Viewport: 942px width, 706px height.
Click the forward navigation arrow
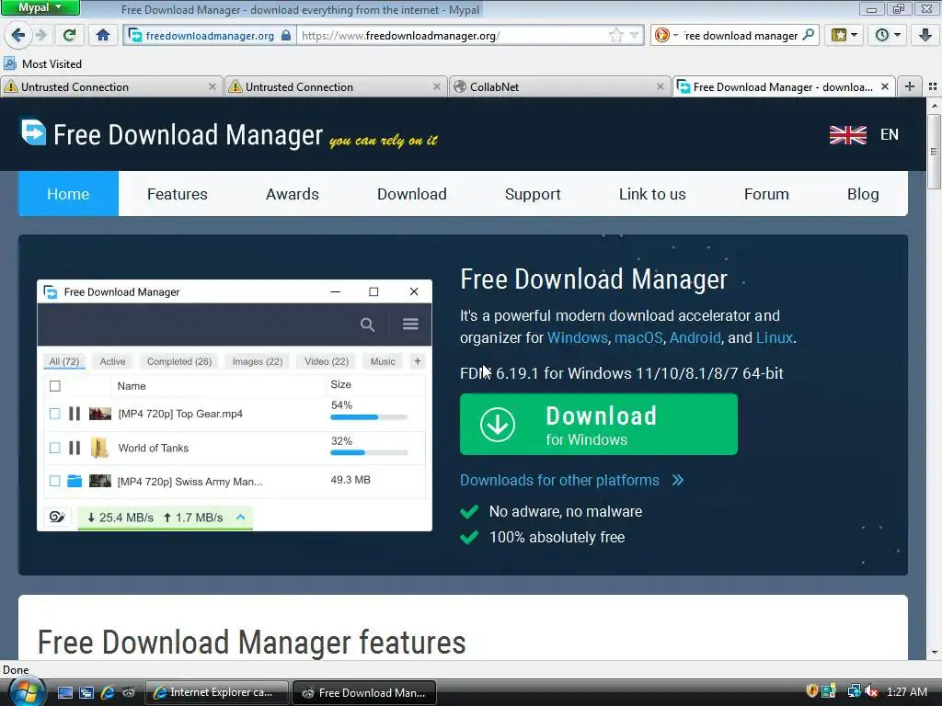pyautogui.click(x=41, y=36)
